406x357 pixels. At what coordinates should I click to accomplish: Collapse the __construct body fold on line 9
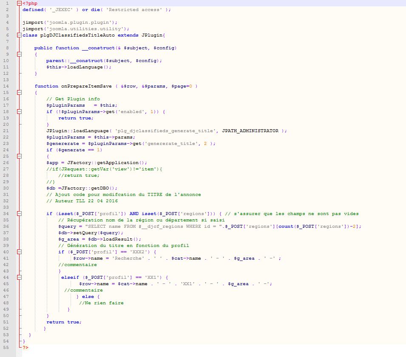(19, 54)
